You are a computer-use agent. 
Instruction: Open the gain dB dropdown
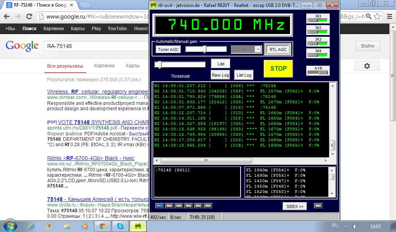258,49
